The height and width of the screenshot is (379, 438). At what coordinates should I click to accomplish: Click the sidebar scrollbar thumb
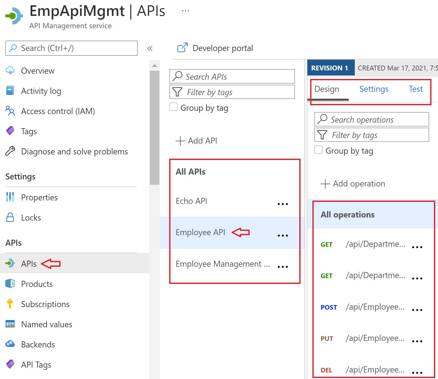[x=155, y=128]
